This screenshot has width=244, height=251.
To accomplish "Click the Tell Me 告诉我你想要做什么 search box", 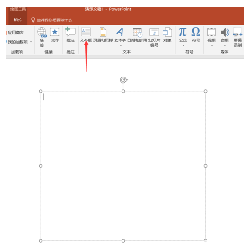I will click(52, 20).
